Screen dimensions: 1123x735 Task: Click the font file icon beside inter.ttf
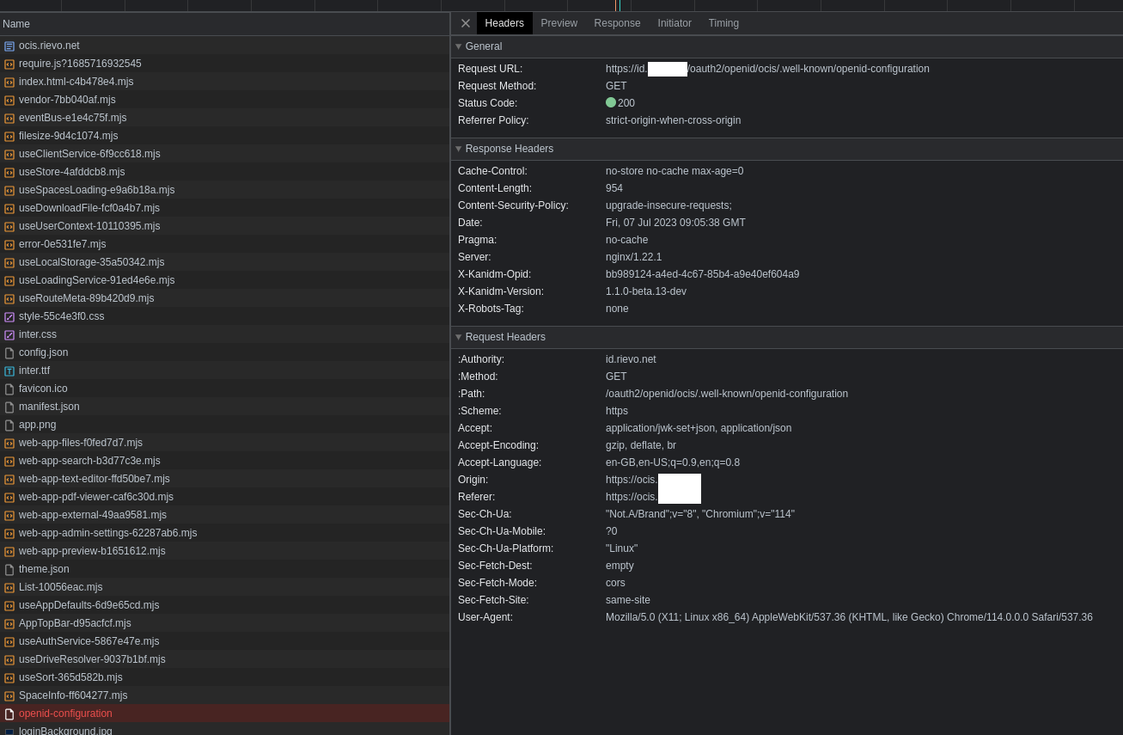(9, 371)
